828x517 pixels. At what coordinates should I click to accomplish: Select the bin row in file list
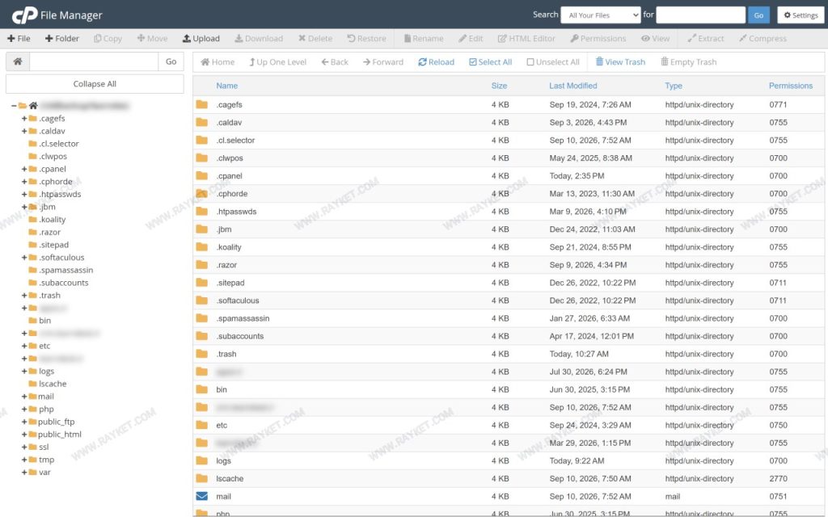508,389
